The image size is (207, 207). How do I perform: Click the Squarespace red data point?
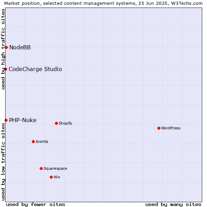[41, 169]
